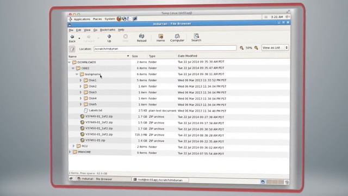Image resolution: width=348 pixels, height=196 pixels.
Task: Open the Home folder from toolbar
Action: (160, 38)
